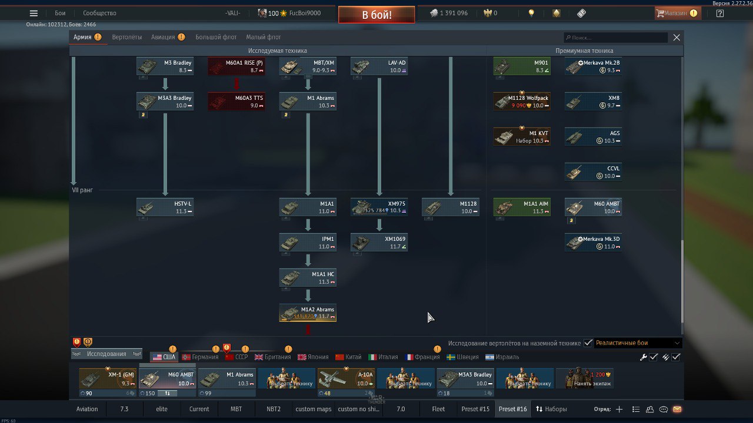753x423 pixels.
Task: Click the Поиск search field
Action: click(615, 38)
